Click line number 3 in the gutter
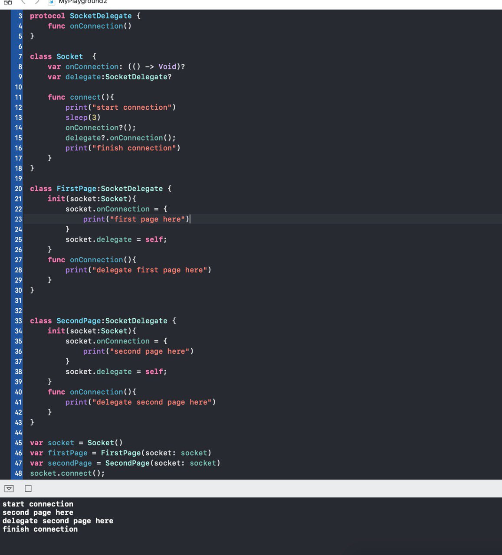This screenshot has width=502, height=555. pyautogui.click(x=20, y=16)
